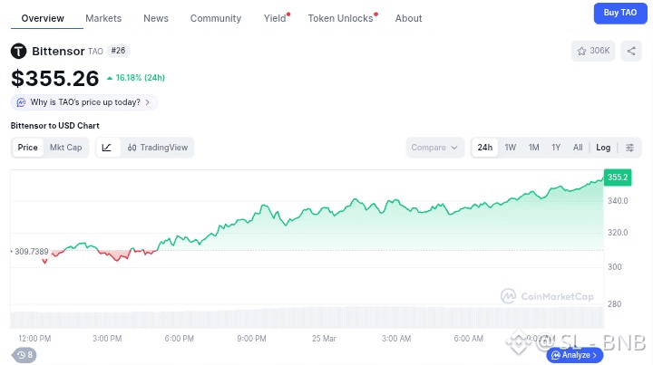653x365 pixels.
Task: Click the #26 rank badge
Action: coord(118,51)
